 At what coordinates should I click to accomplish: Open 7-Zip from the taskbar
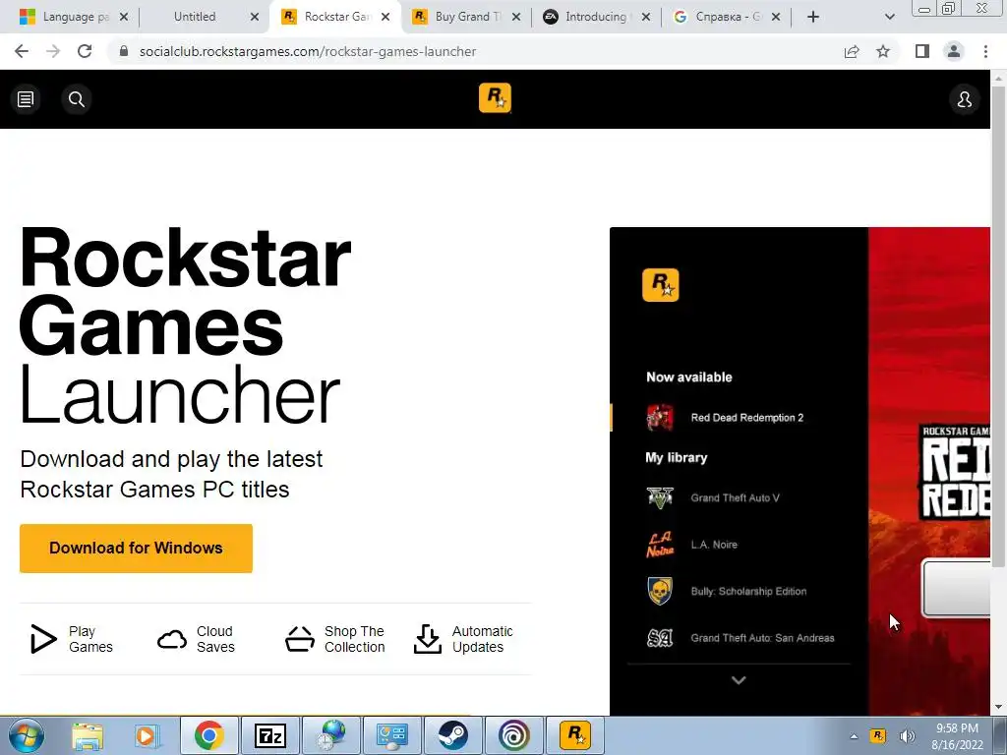(x=270, y=735)
